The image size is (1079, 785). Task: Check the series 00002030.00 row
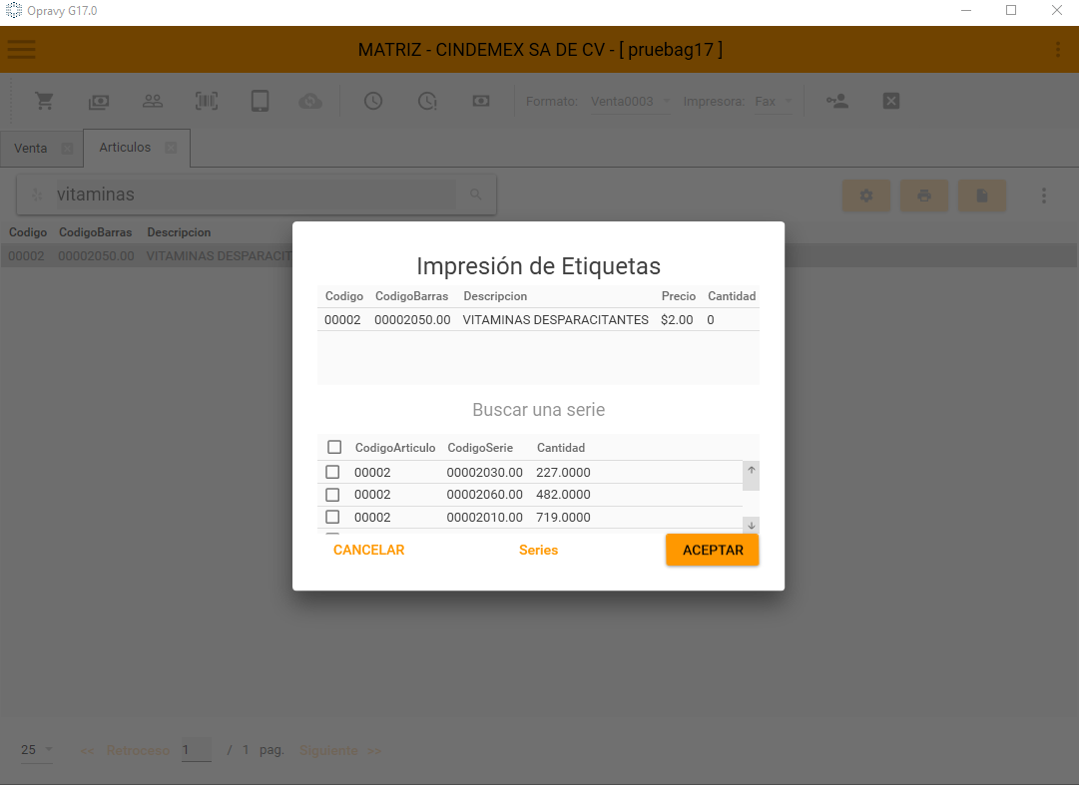click(332, 472)
